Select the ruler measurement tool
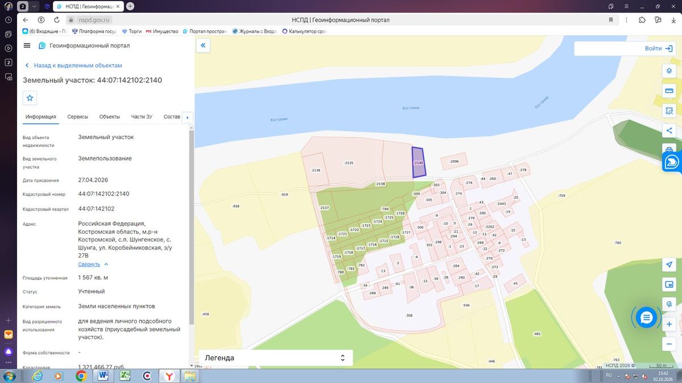 669,91
